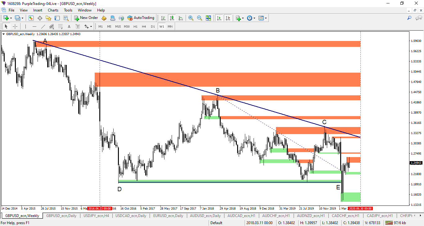The height and width of the screenshot is (226, 424).
Task: Click the 2020.06.30 red date marker
Action: pyautogui.click(x=360, y=209)
